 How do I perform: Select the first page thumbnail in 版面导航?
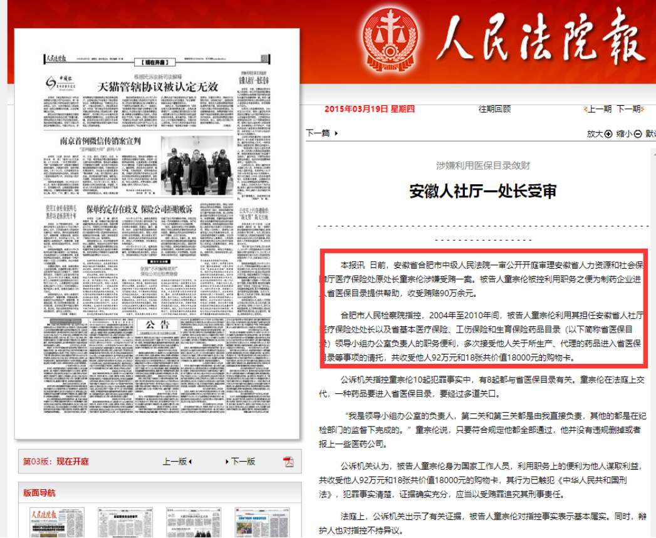[54, 522]
